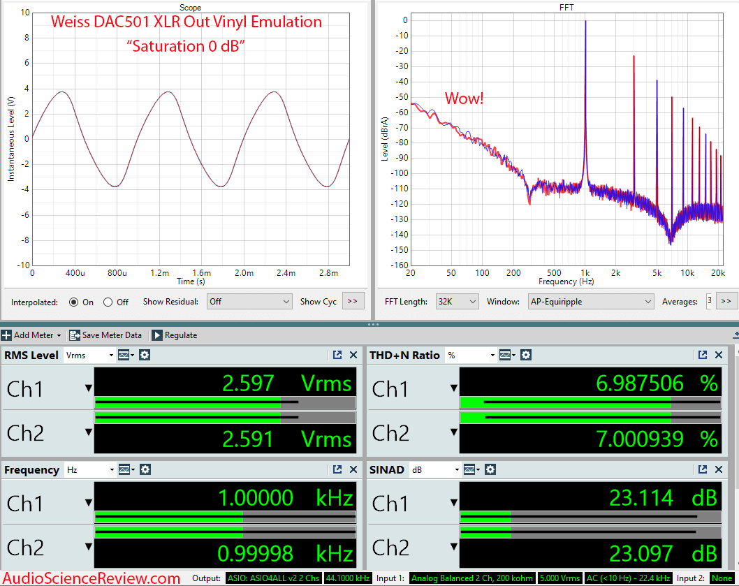Click the Add Meter plus icon
The height and width of the screenshot is (586, 739).
point(6,335)
